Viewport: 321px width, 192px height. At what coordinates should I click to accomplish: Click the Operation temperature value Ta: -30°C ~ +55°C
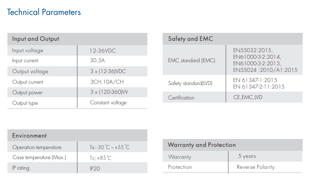[109, 147]
